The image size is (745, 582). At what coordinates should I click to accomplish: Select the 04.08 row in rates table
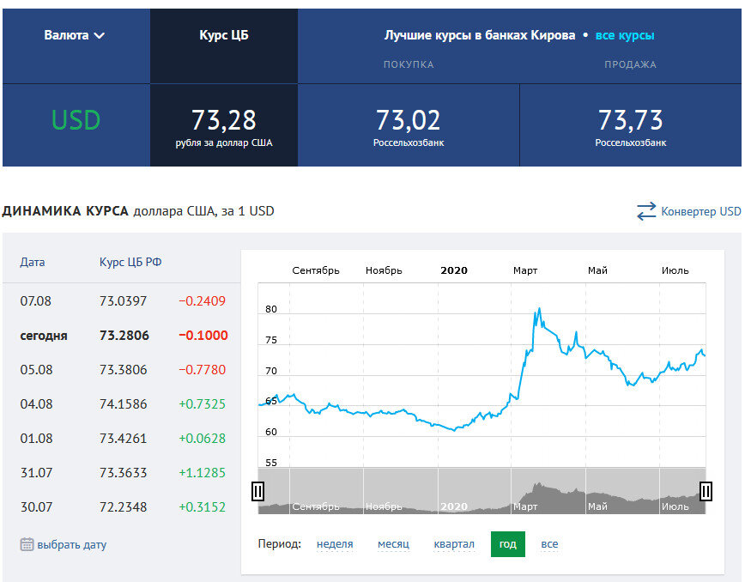tap(123, 403)
